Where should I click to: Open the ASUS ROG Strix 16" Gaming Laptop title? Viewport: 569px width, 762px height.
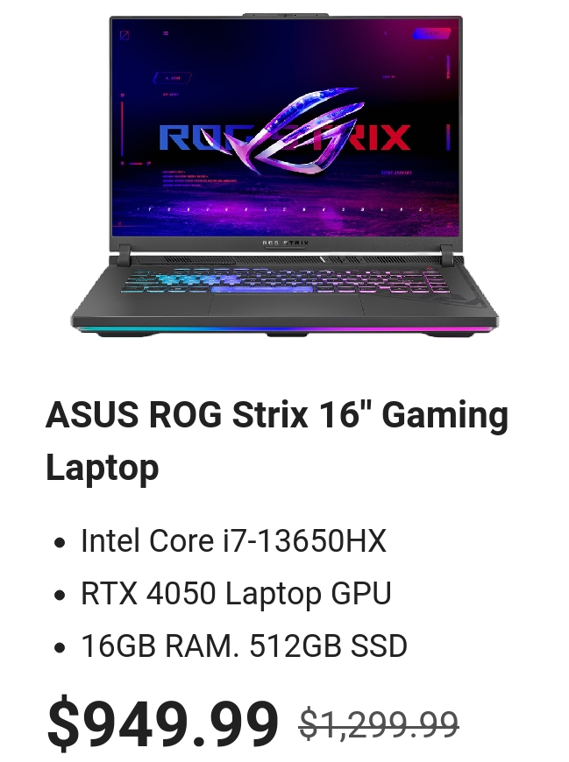tap(277, 441)
